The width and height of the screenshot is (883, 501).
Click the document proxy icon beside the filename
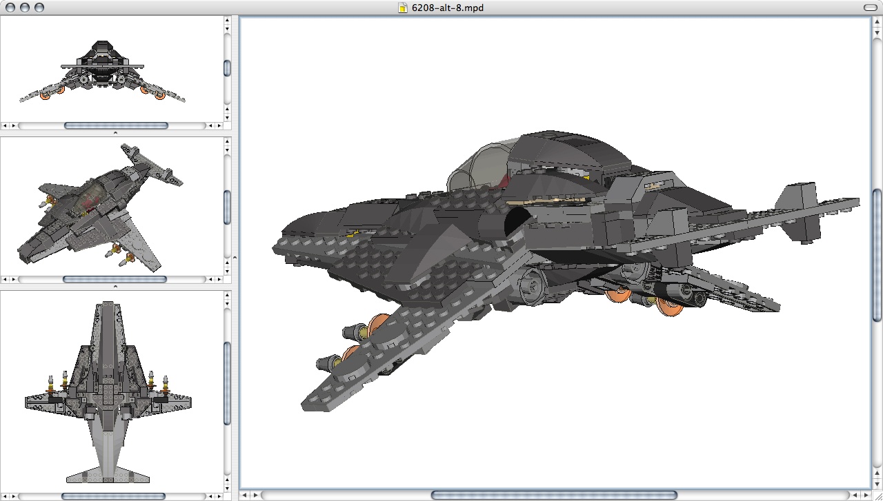click(402, 8)
